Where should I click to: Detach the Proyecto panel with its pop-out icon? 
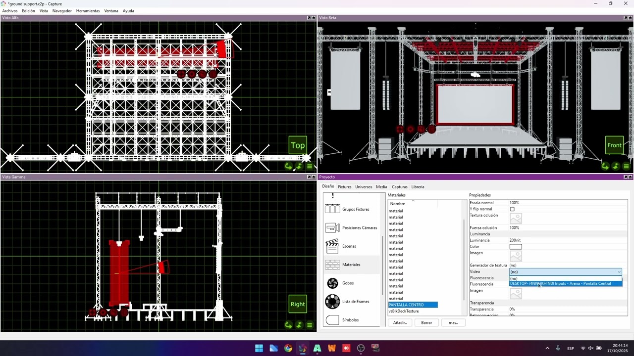coord(626,177)
